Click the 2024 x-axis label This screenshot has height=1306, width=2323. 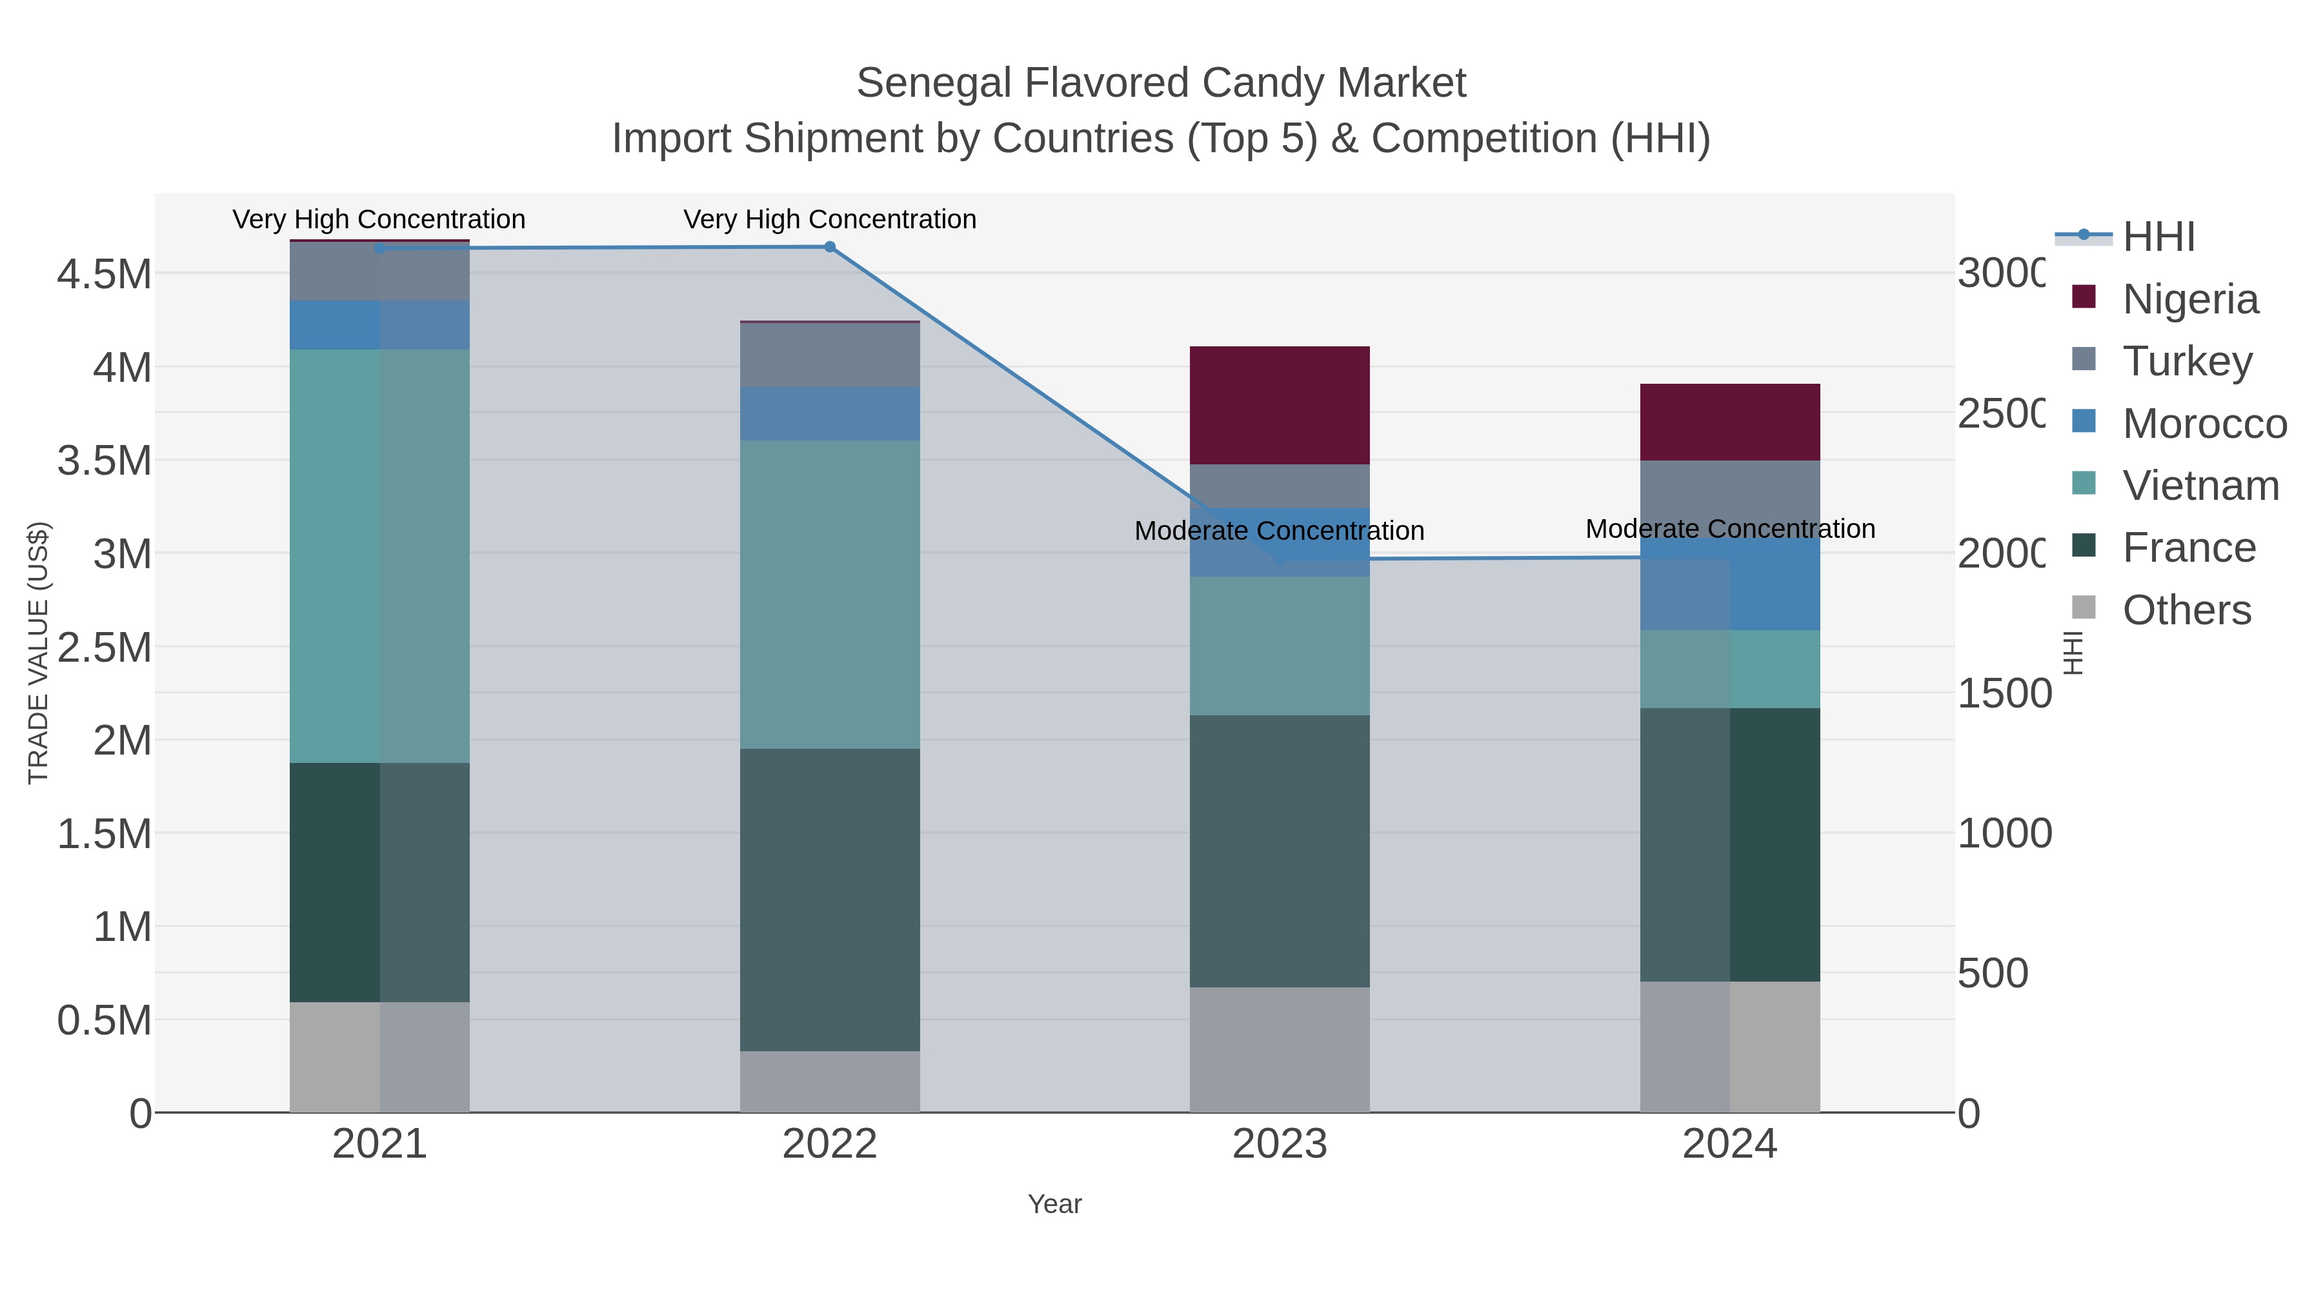pos(1729,1145)
